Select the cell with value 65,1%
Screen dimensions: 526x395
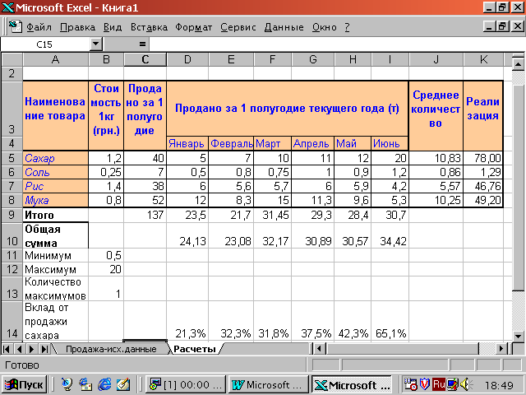pyautogui.click(x=390, y=321)
